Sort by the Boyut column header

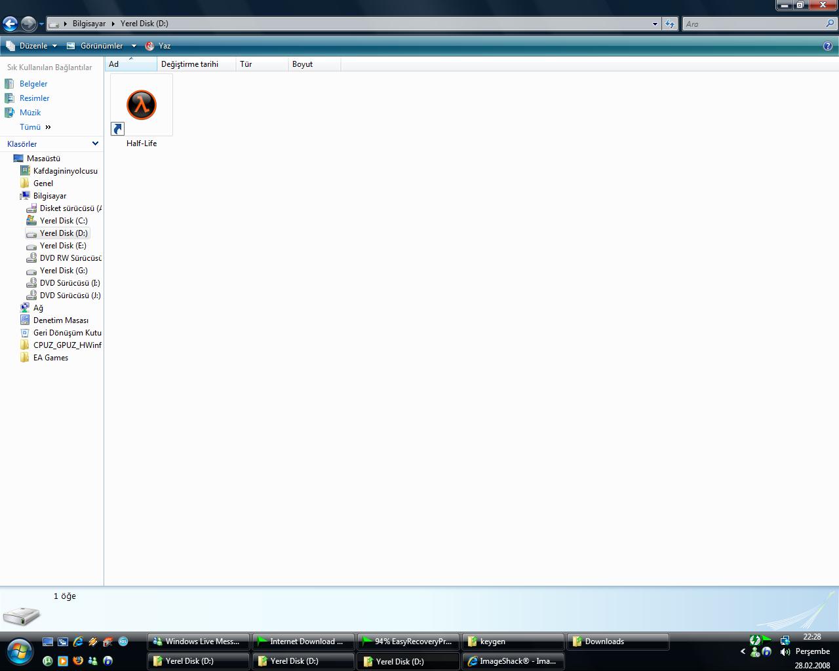(315, 64)
